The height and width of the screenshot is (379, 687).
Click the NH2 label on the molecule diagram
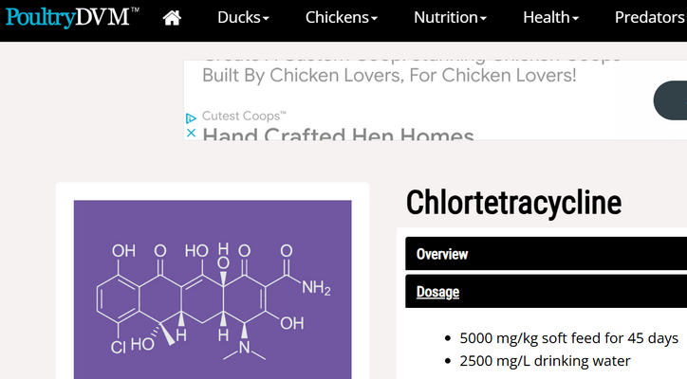point(316,288)
